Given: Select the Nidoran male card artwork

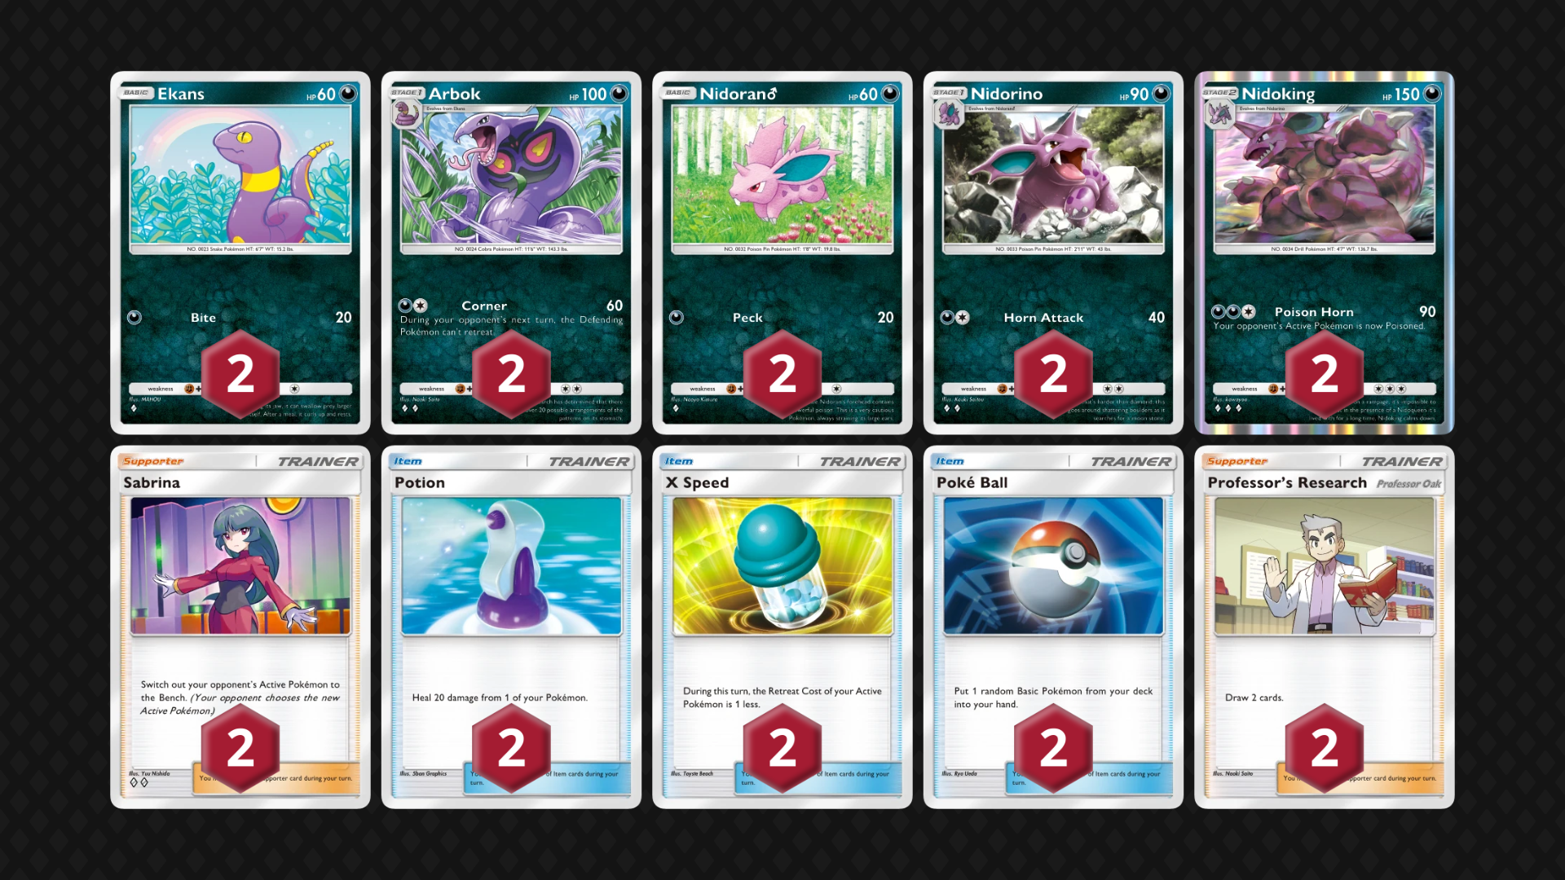Looking at the screenshot, I should point(782,174).
